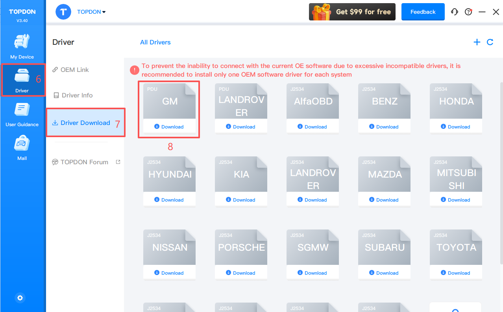This screenshot has height=312, width=503.
Task: Click the Feedback button
Action: pos(423,12)
